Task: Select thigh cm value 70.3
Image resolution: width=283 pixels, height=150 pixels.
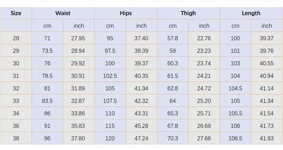Action: pos(172,138)
